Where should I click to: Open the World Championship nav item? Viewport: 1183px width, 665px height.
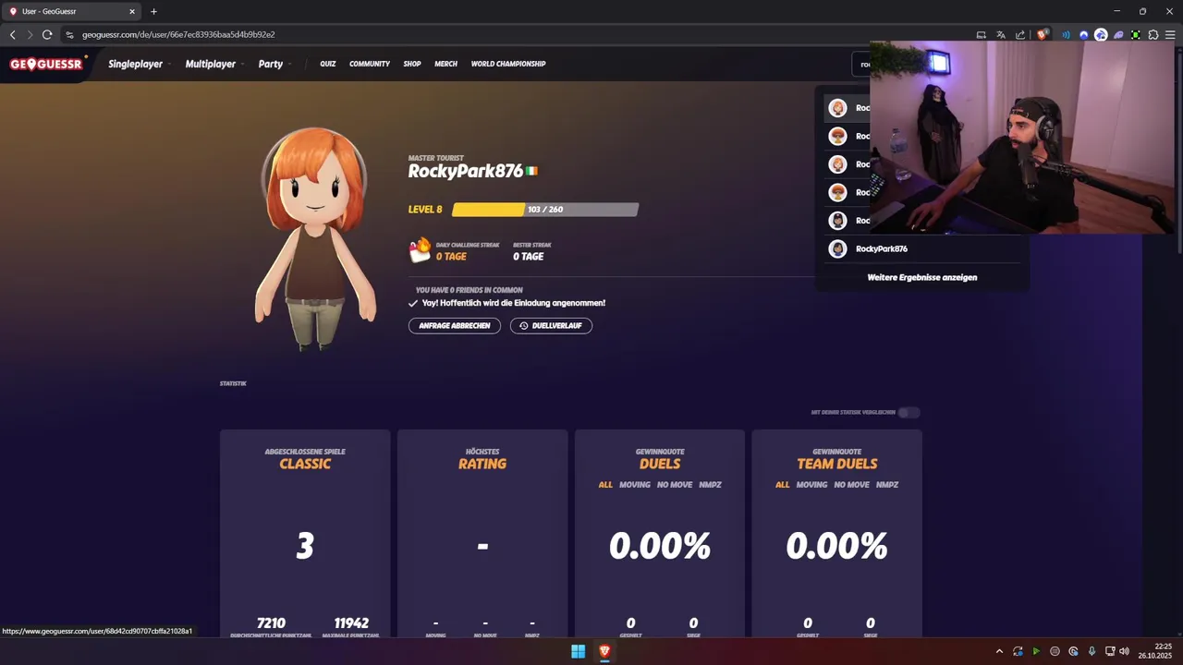[x=508, y=64]
